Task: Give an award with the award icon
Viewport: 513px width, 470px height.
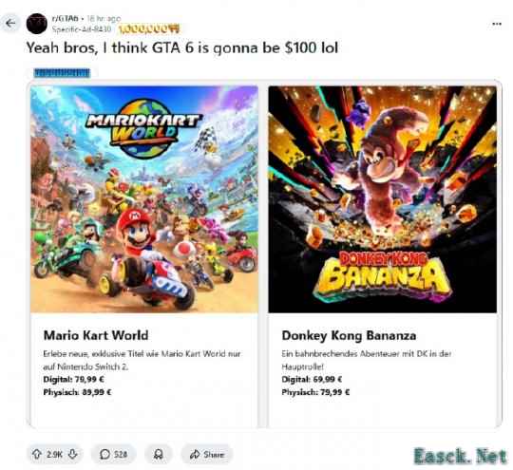Action: coord(159,454)
